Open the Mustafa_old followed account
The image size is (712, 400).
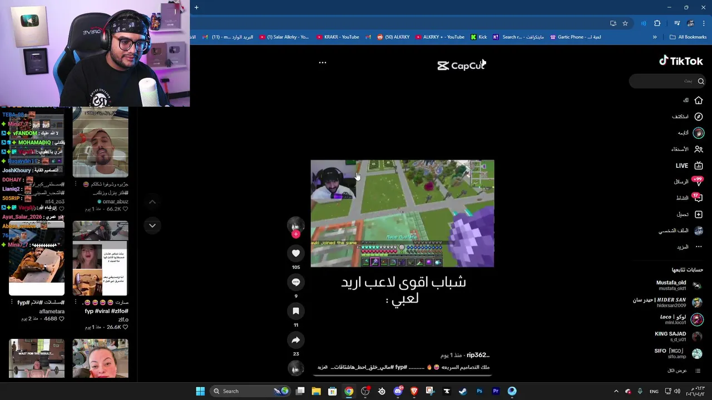click(679, 286)
